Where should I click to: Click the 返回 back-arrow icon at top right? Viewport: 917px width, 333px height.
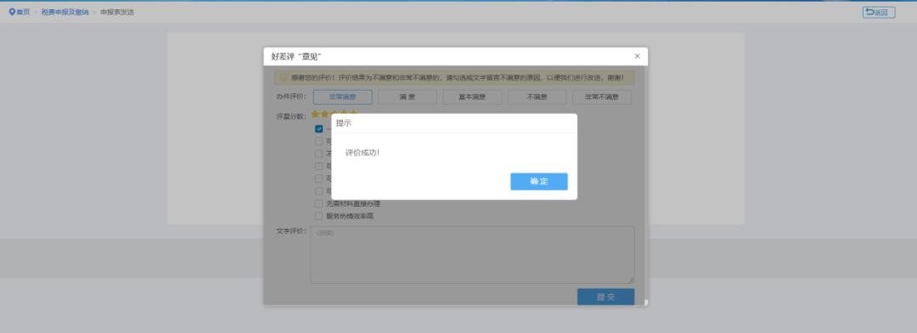point(869,12)
